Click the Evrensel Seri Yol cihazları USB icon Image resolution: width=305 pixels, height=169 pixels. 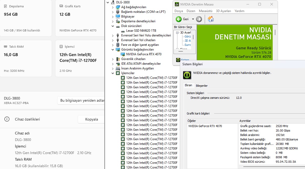click(x=118, y=40)
